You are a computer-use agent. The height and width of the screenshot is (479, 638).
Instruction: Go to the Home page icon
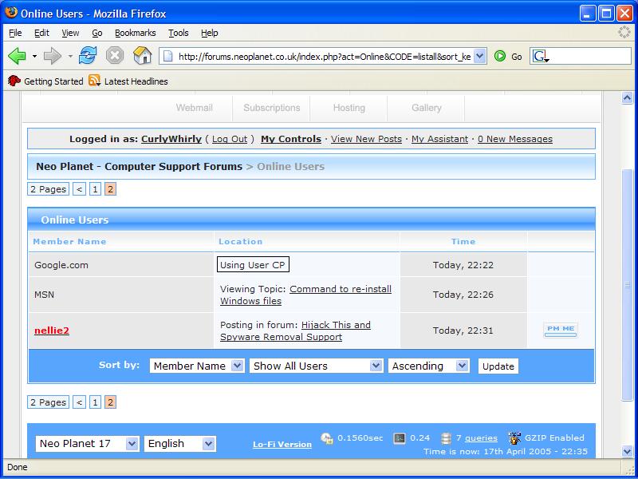pos(143,56)
